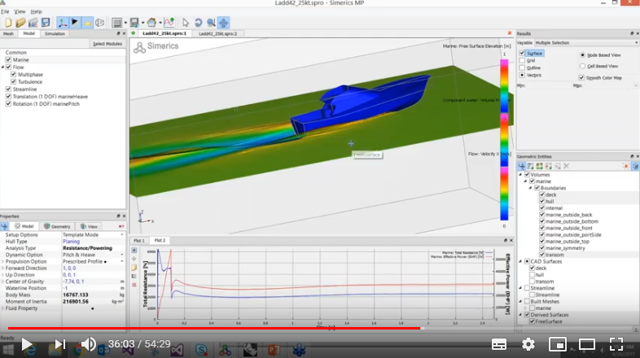Click the Open folder toolbar icon
640x358 pixels.
tap(20, 23)
